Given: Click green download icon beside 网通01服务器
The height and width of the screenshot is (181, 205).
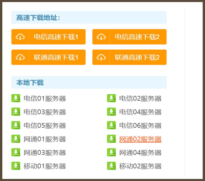Looking at the screenshot, I should point(16,139).
